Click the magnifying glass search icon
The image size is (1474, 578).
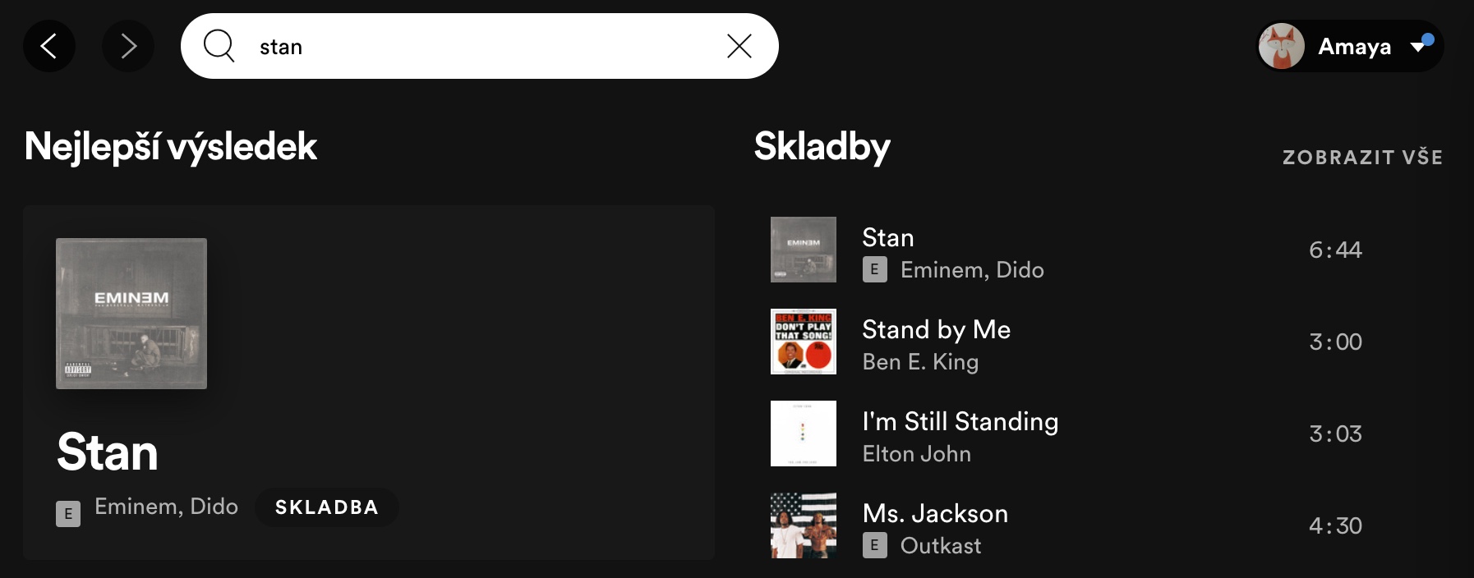click(219, 46)
